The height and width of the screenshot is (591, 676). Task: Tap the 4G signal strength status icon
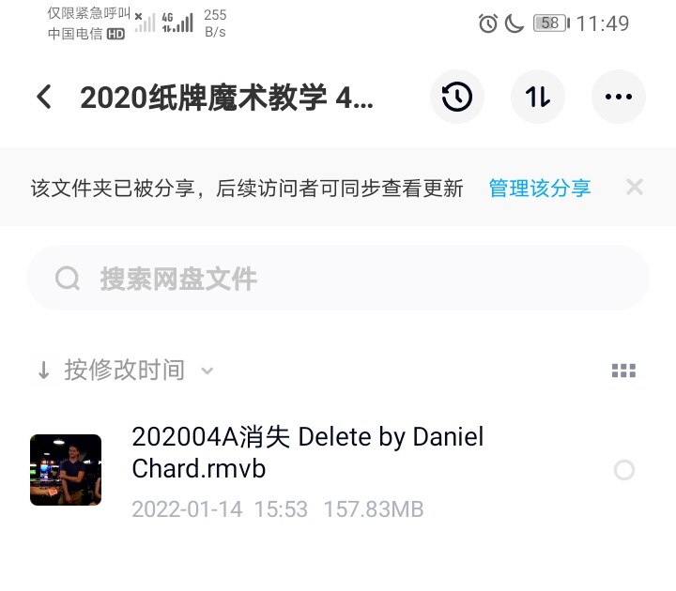pyautogui.click(x=177, y=23)
